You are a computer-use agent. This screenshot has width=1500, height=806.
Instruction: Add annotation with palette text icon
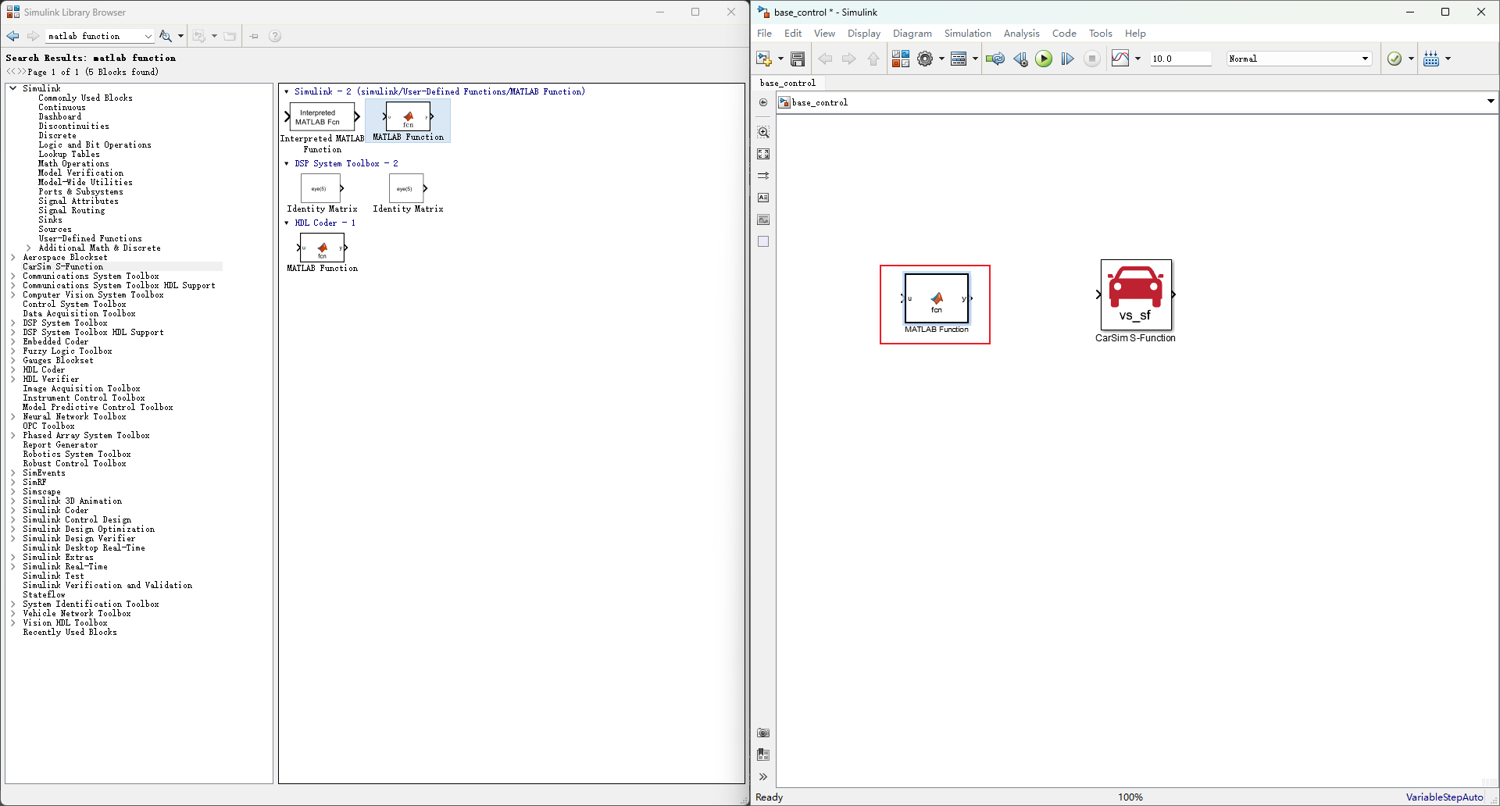[763, 198]
